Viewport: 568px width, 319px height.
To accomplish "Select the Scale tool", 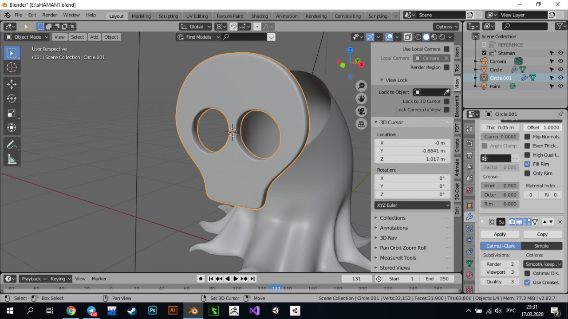I will [x=12, y=113].
